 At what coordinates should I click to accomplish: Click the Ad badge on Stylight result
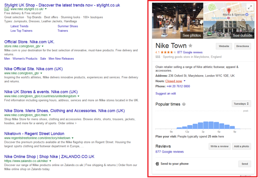(7, 9)
